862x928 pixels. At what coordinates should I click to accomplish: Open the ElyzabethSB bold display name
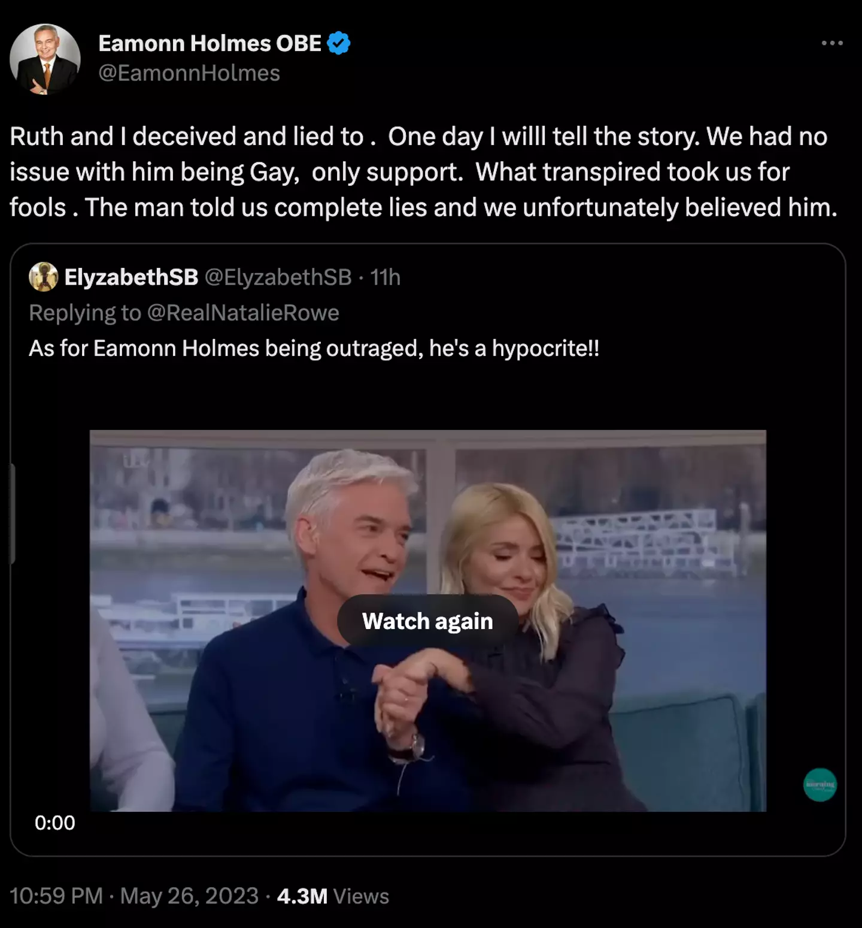tap(131, 277)
